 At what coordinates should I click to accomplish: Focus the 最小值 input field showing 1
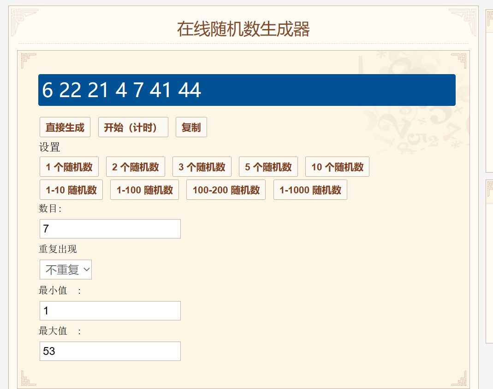(110, 310)
